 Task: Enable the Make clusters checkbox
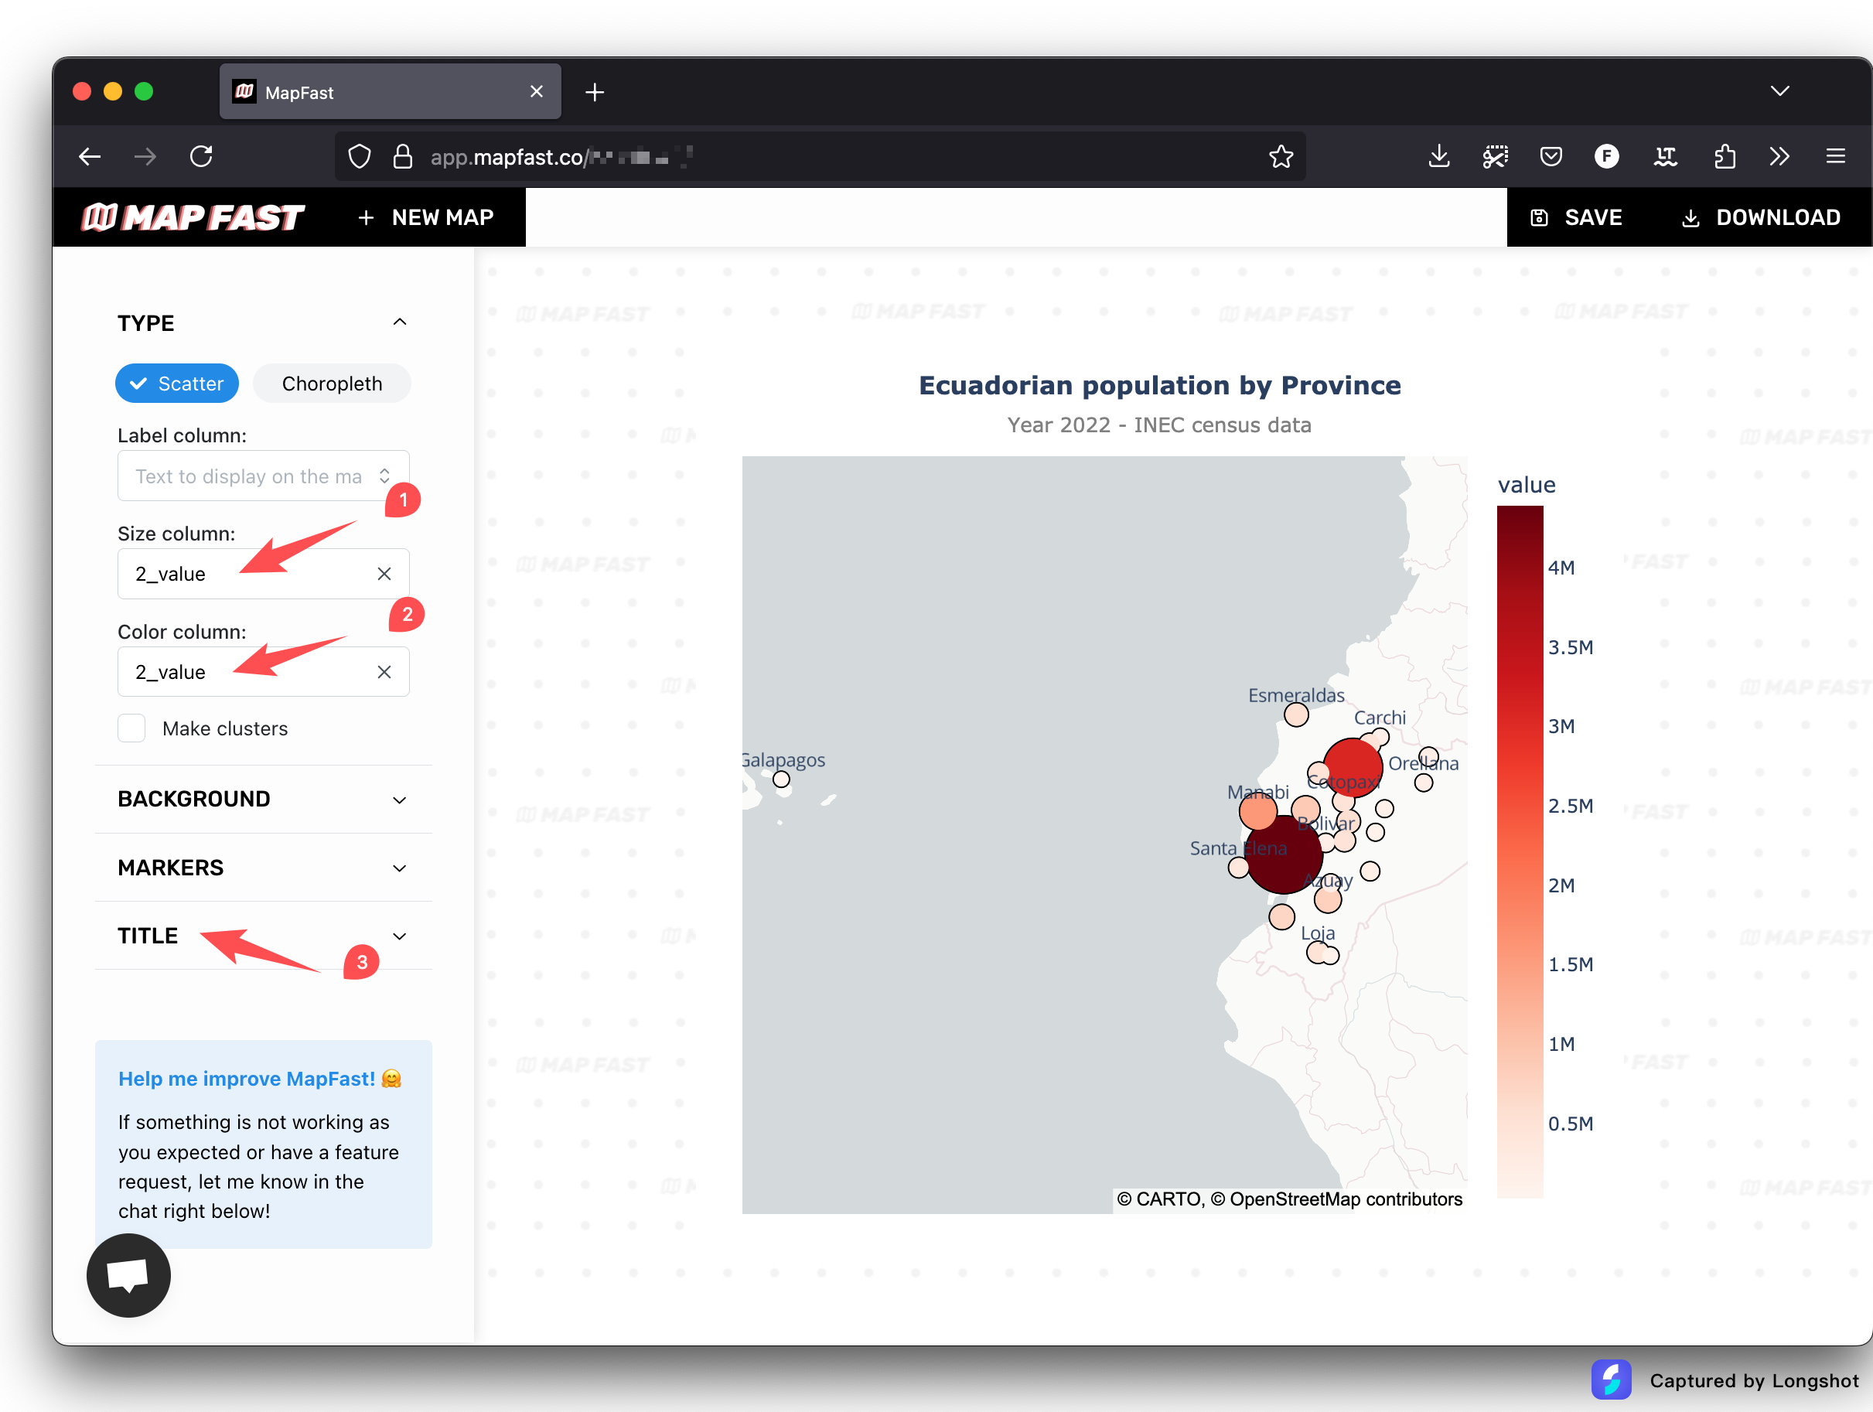(x=131, y=728)
